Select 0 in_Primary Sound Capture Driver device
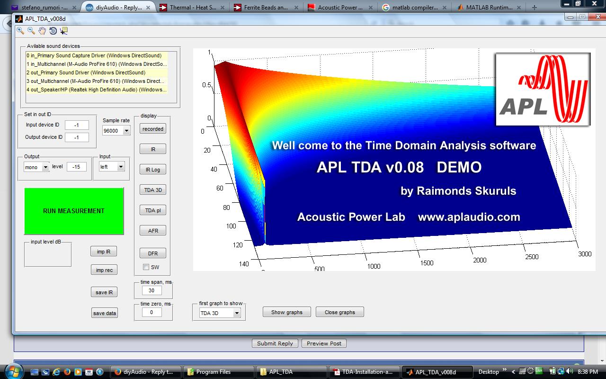 [97, 55]
